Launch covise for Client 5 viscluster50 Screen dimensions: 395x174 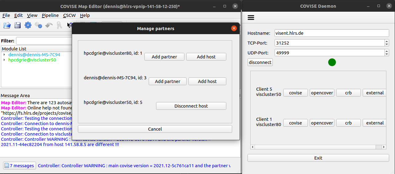pyautogui.click(x=296, y=93)
